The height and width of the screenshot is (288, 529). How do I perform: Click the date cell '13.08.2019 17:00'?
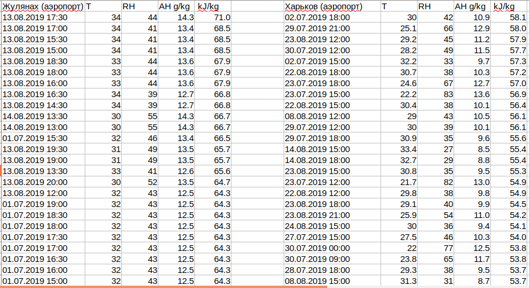point(43,28)
